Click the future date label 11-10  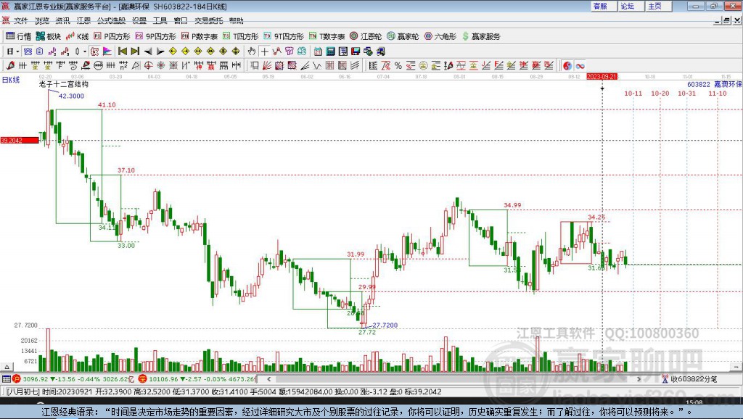click(718, 94)
